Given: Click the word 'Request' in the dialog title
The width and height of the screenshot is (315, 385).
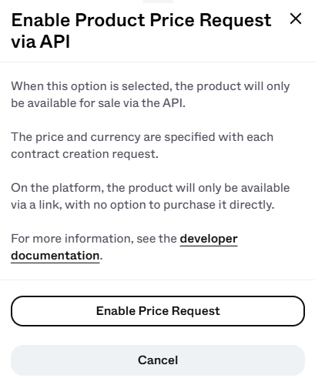Looking at the screenshot, I should coord(235,21).
